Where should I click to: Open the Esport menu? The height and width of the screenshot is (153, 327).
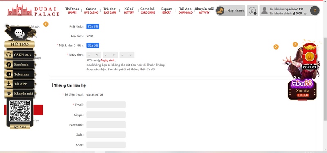pos(166,11)
